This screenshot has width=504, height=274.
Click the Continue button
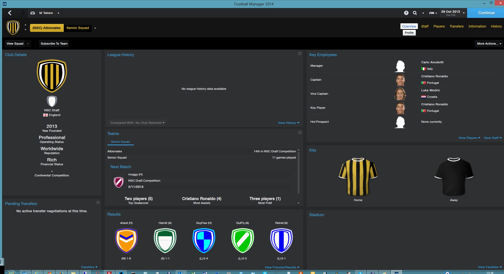point(486,13)
